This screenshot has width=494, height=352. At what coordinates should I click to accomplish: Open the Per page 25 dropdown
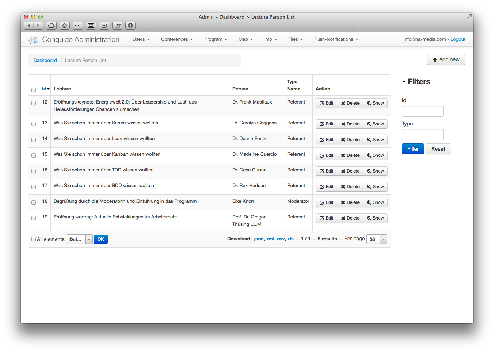point(377,239)
